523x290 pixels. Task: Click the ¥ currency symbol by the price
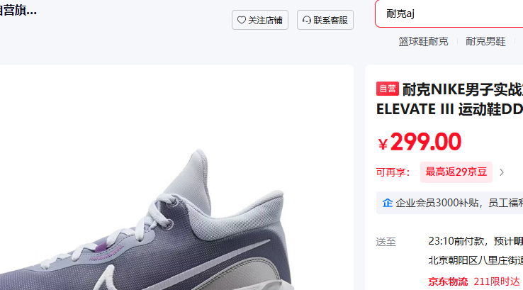383,144
